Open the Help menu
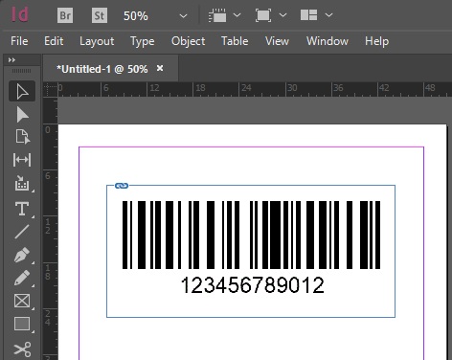Viewport: 452px width, 360px height. click(376, 41)
